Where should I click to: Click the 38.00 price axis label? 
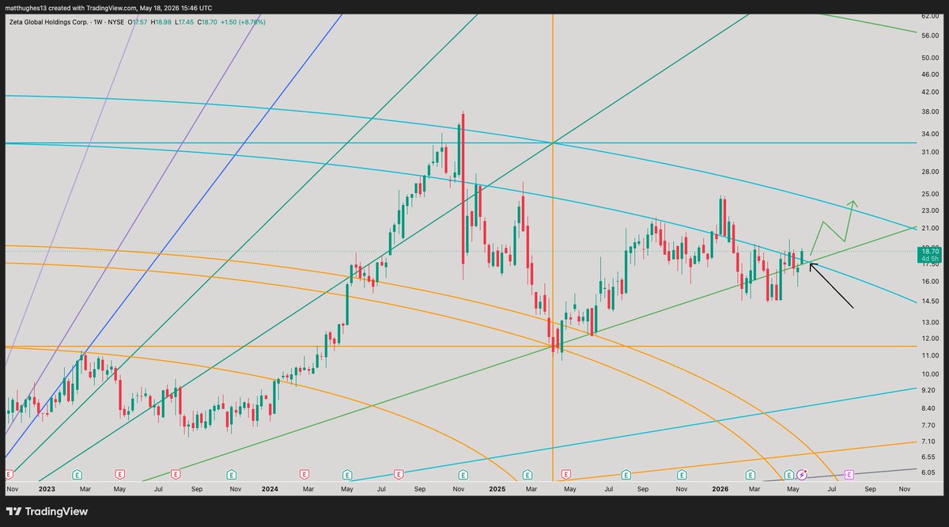coord(928,112)
